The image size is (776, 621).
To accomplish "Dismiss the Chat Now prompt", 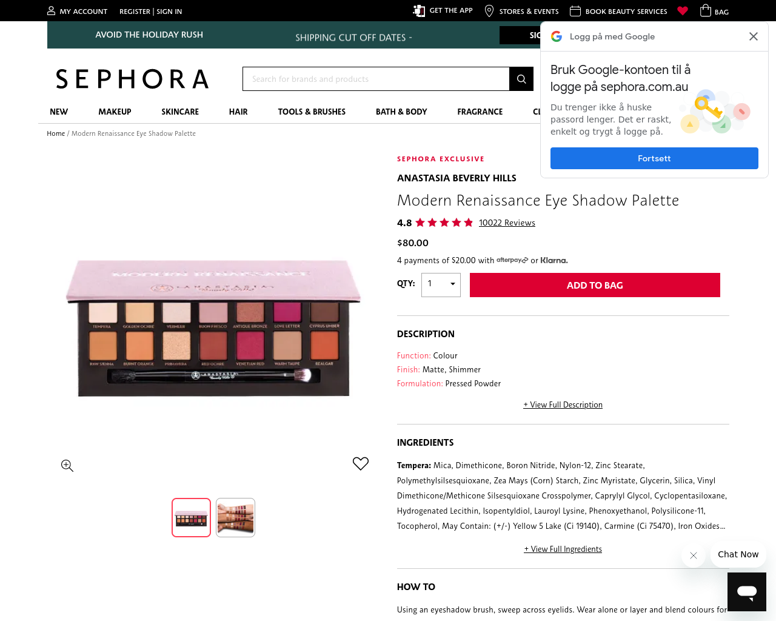I will (694, 555).
